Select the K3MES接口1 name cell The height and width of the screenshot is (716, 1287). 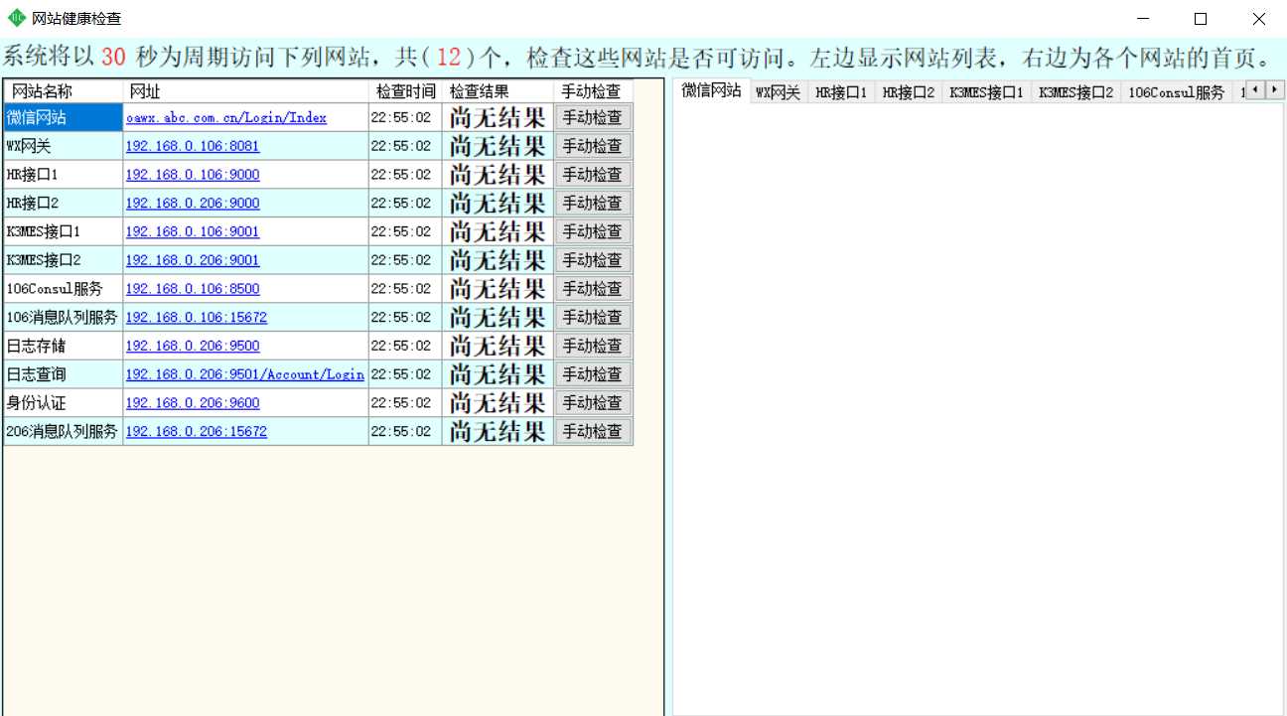[64, 231]
